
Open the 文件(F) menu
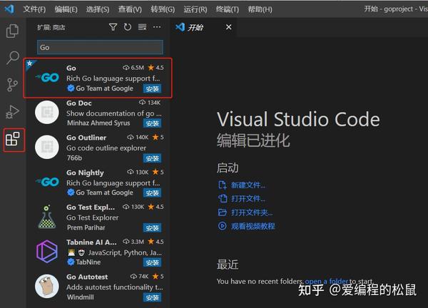click(x=34, y=9)
